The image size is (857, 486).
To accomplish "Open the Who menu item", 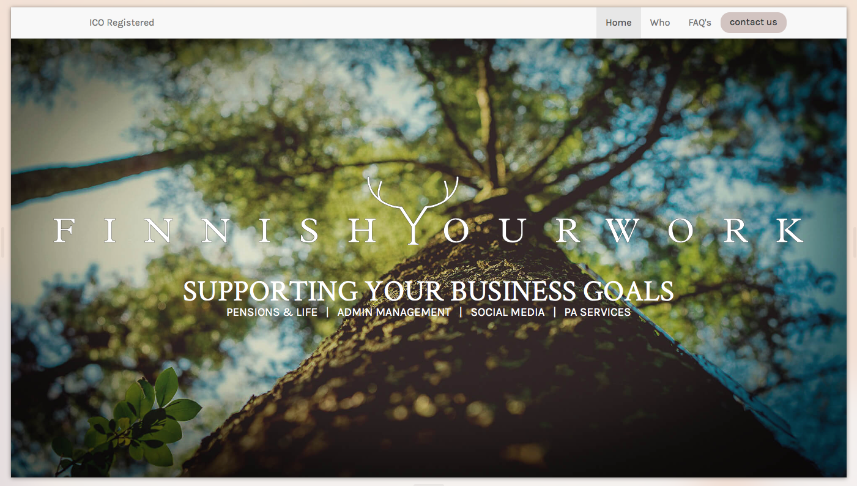I will [660, 23].
